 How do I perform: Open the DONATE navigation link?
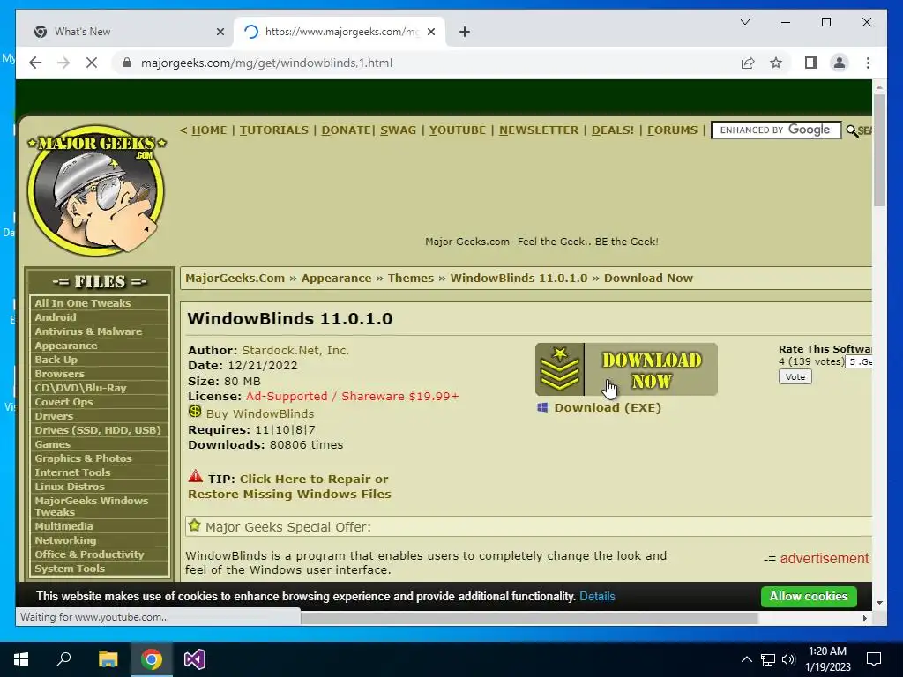tap(346, 130)
